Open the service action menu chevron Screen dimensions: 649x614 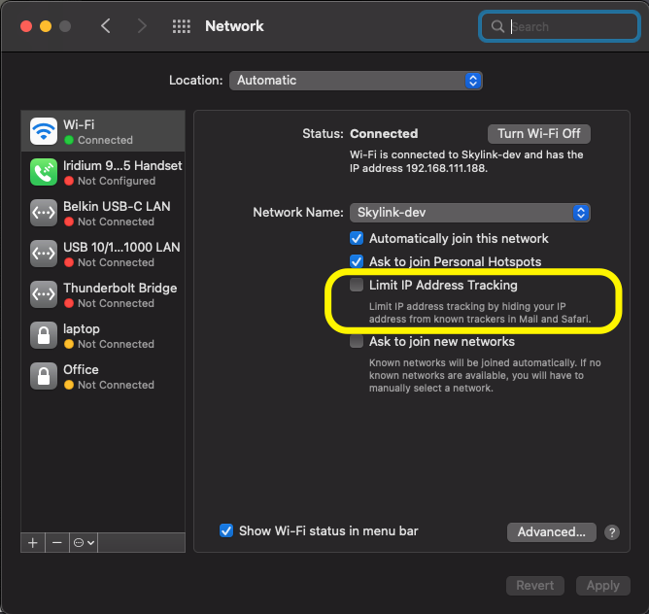[x=84, y=542]
